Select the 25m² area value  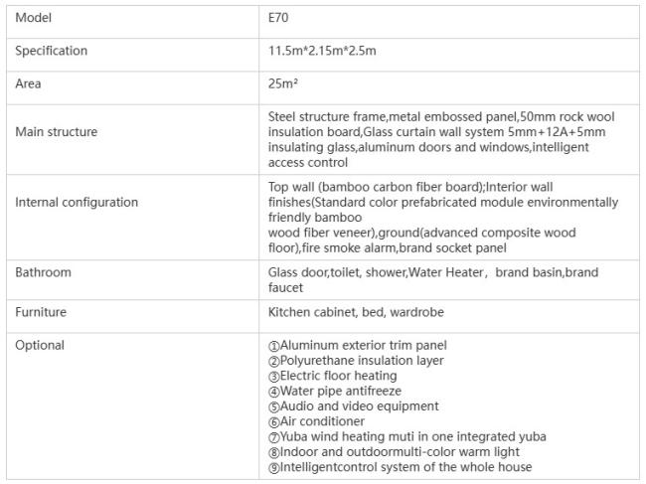(x=283, y=84)
